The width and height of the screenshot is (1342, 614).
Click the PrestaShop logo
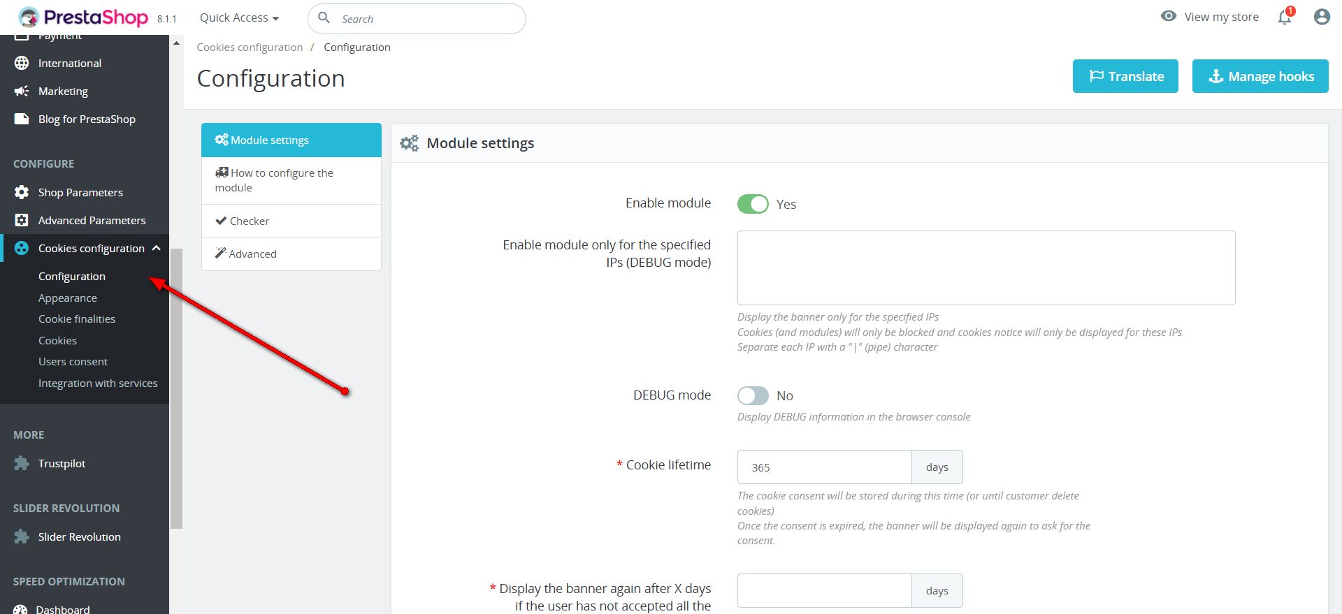(84, 17)
